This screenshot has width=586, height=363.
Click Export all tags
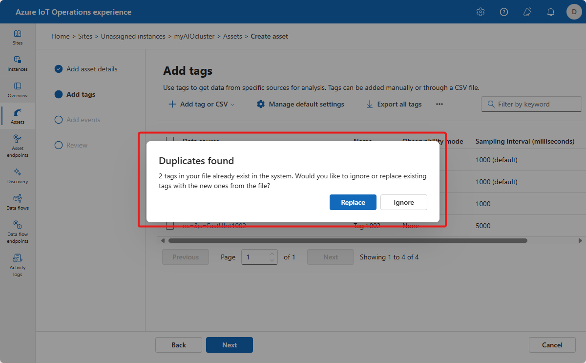coord(394,104)
